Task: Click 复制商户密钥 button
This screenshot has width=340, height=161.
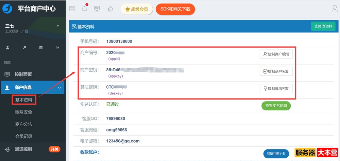Action: (x=276, y=71)
